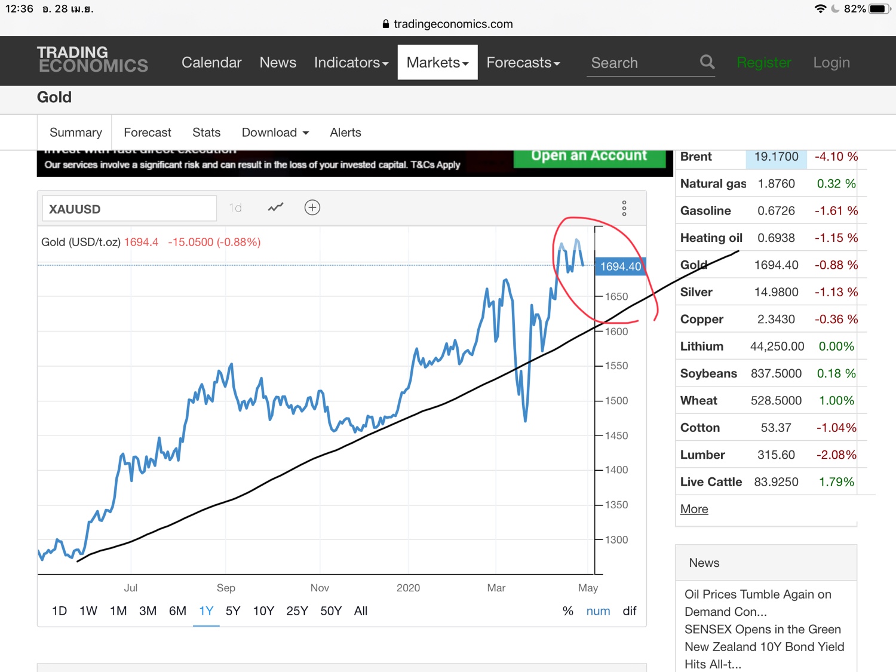The width and height of the screenshot is (896, 672).
Task: Click the 1694.40 price label on chart
Action: click(620, 266)
